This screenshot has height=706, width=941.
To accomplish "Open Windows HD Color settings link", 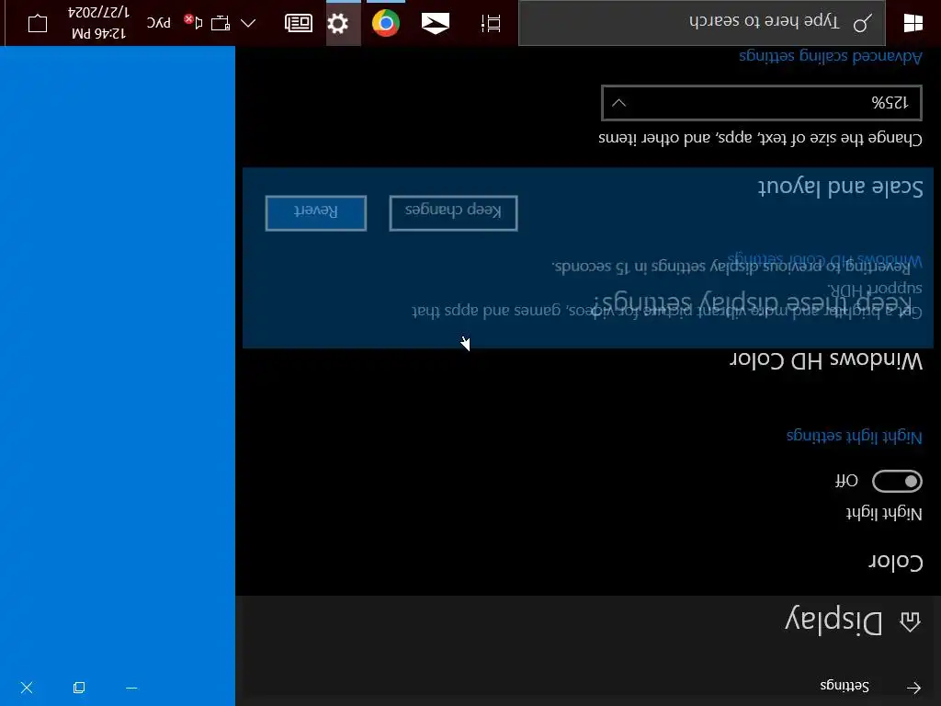I will 824,260.
